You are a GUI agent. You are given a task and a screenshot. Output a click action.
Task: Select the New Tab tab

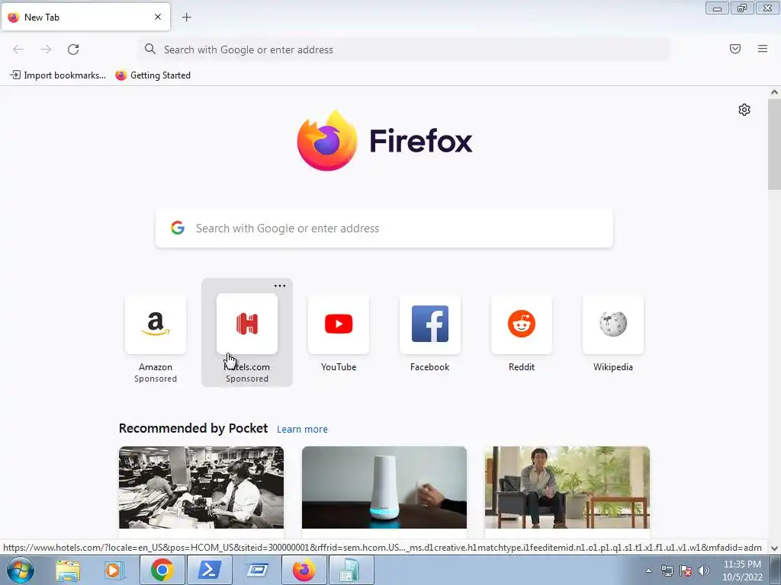[x=85, y=17]
